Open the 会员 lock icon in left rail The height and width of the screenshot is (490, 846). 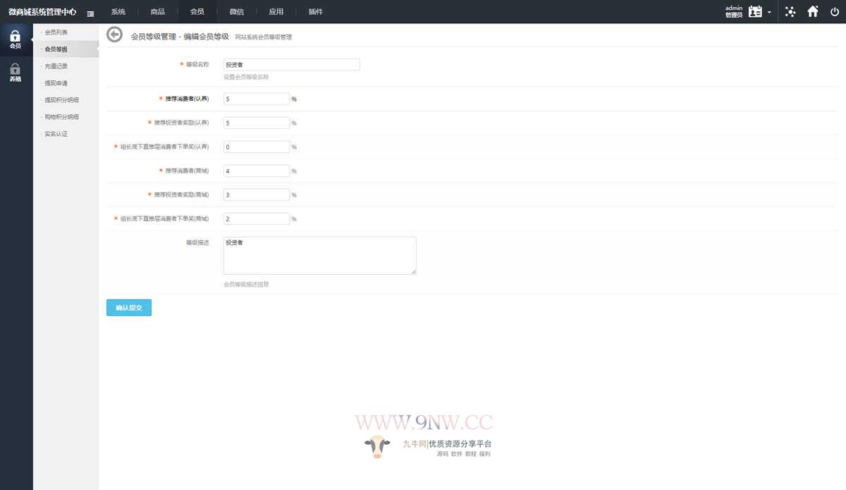[16, 39]
